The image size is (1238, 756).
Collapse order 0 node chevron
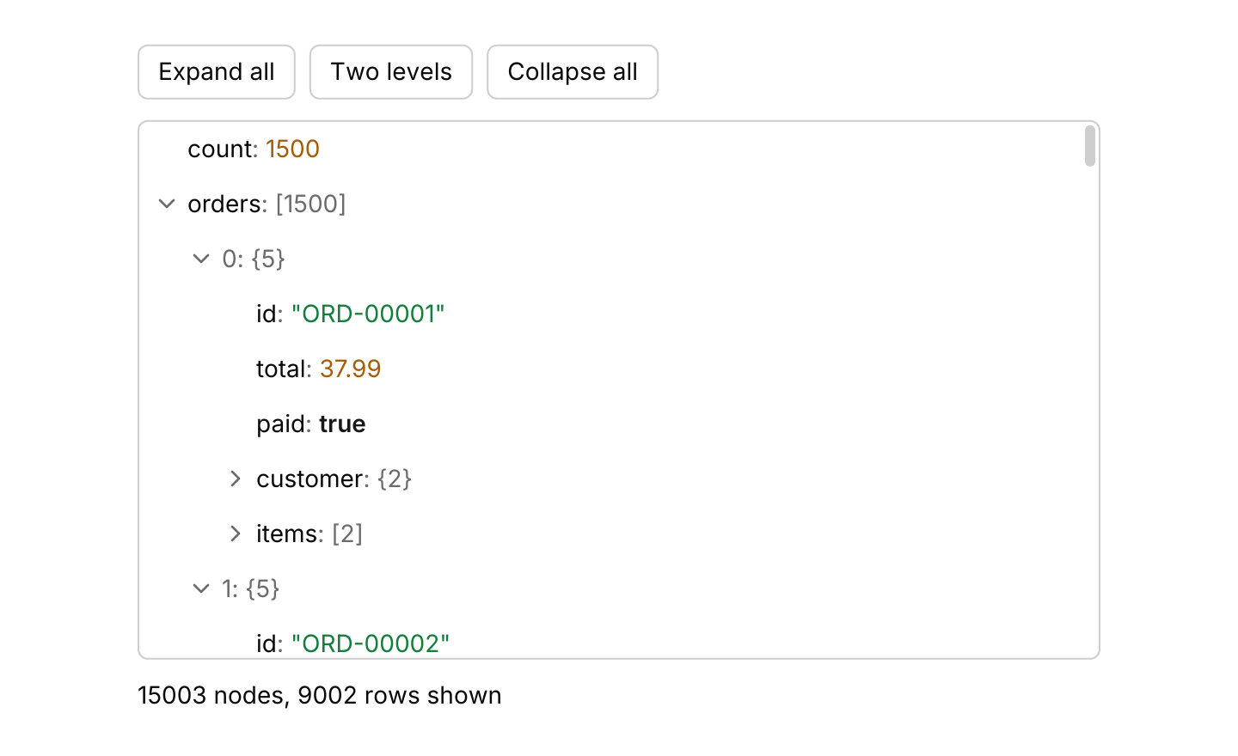click(201, 259)
